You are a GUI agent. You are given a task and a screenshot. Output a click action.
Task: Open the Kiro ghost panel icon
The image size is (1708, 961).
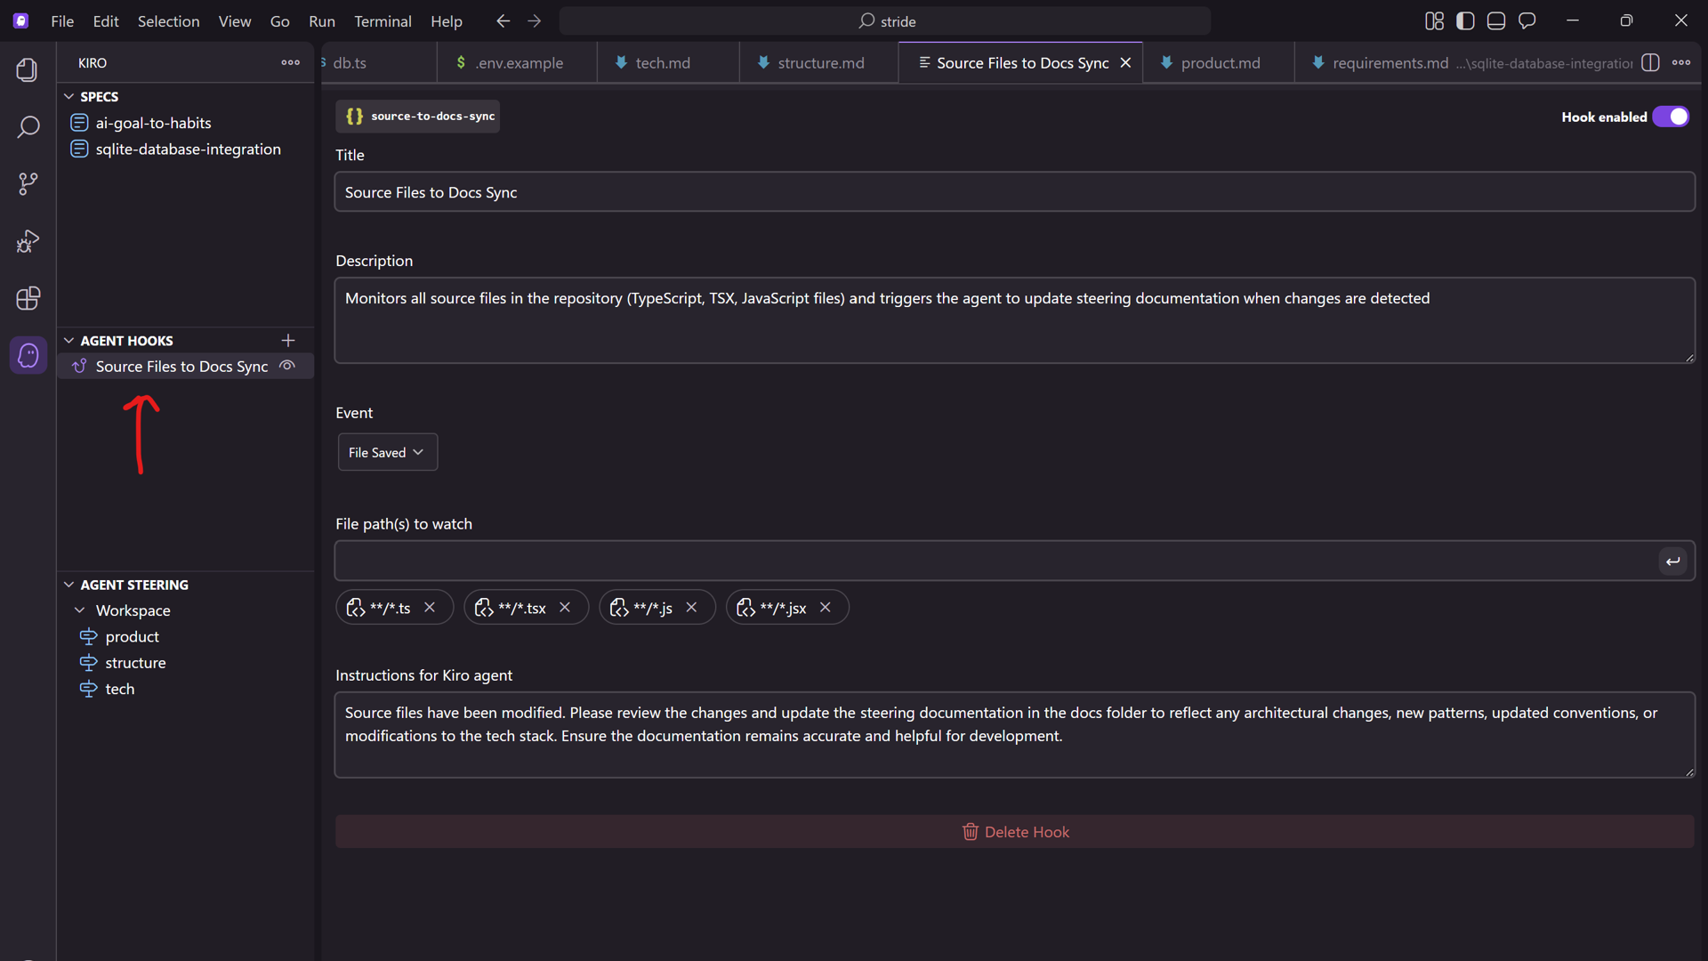click(28, 355)
